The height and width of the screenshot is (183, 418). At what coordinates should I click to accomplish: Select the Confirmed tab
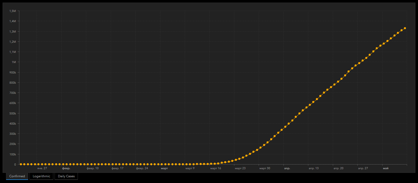click(17, 176)
